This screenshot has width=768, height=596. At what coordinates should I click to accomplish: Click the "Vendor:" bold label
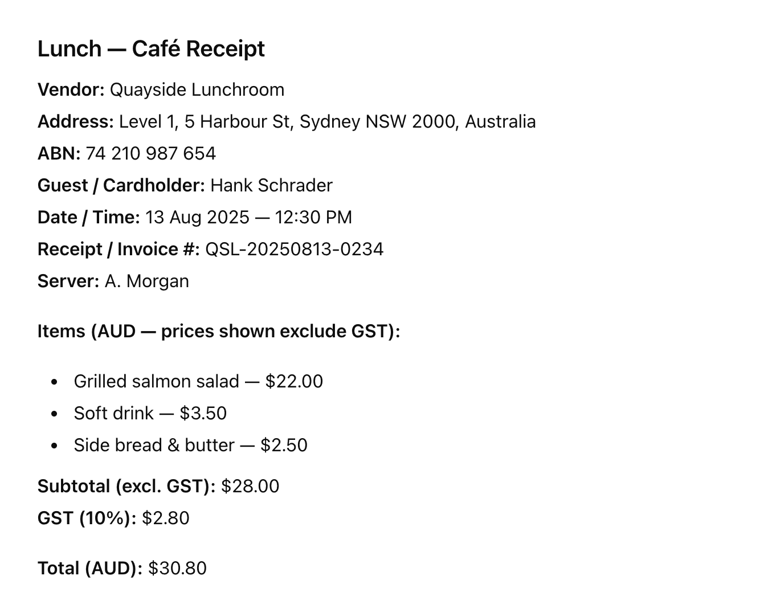pyautogui.click(x=71, y=90)
